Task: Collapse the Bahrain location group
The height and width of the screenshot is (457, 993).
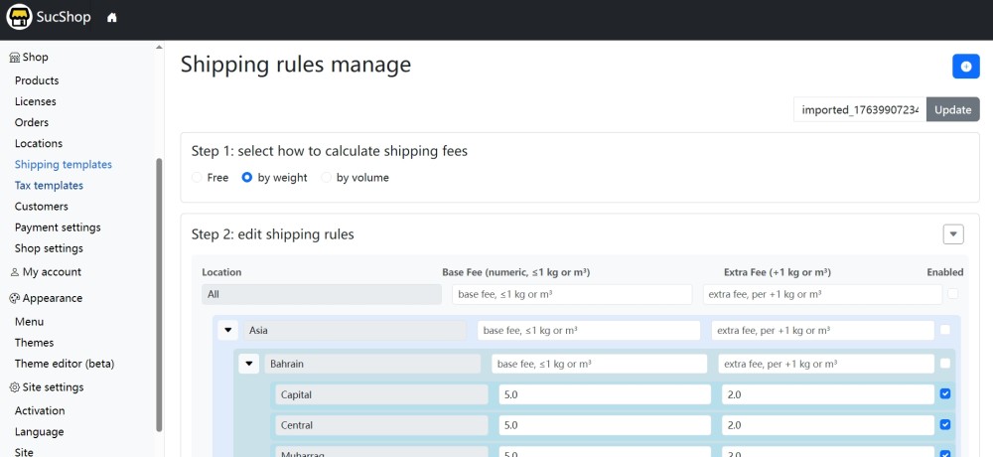Action: pyautogui.click(x=249, y=365)
